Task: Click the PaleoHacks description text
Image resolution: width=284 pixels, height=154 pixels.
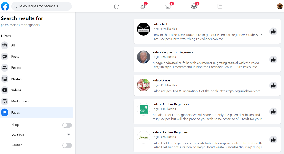Action: (208, 37)
